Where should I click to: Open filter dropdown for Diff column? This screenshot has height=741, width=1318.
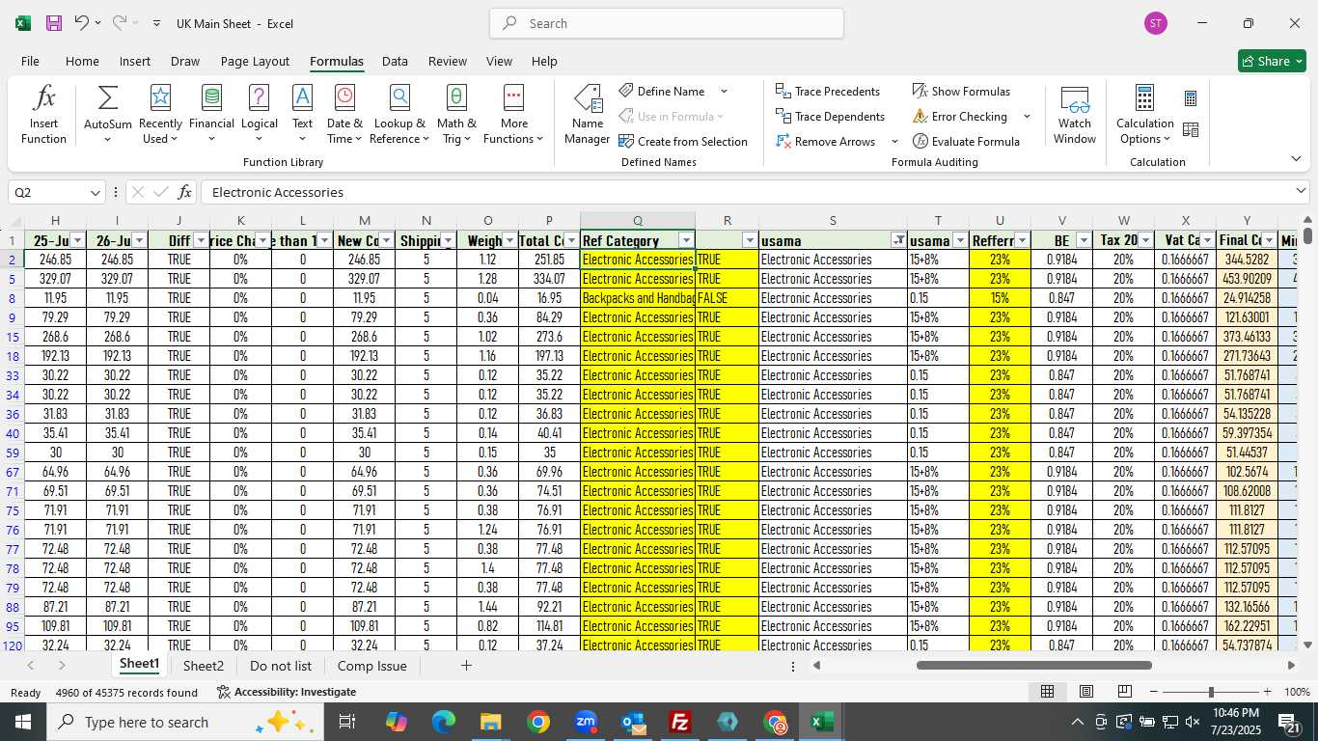[x=201, y=240]
